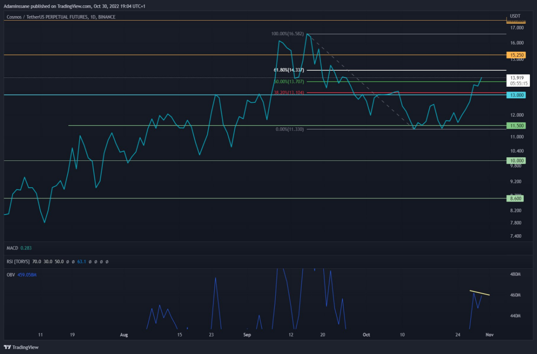Click date 19 on the time axis

click(72, 334)
